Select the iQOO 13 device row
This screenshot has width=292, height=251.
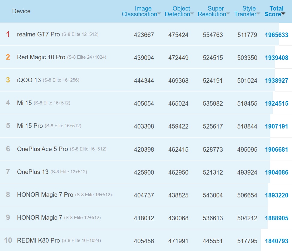pyautogui.click(x=29, y=80)
